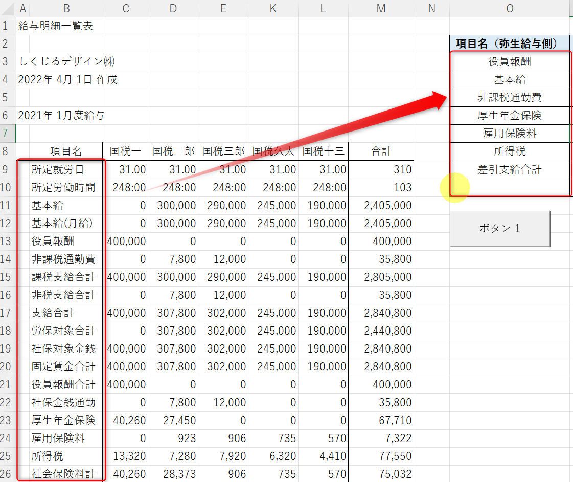573x482 pixels.
Task: Select the 2022年 4月 1日 作成 cell
Action: (67, 79)
